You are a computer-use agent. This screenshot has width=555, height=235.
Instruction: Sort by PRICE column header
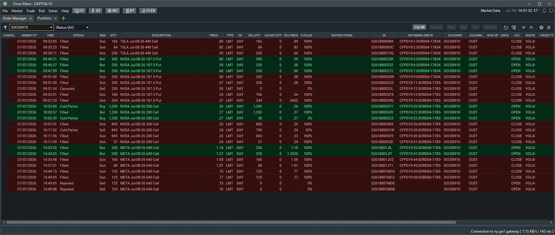[214, 35]
